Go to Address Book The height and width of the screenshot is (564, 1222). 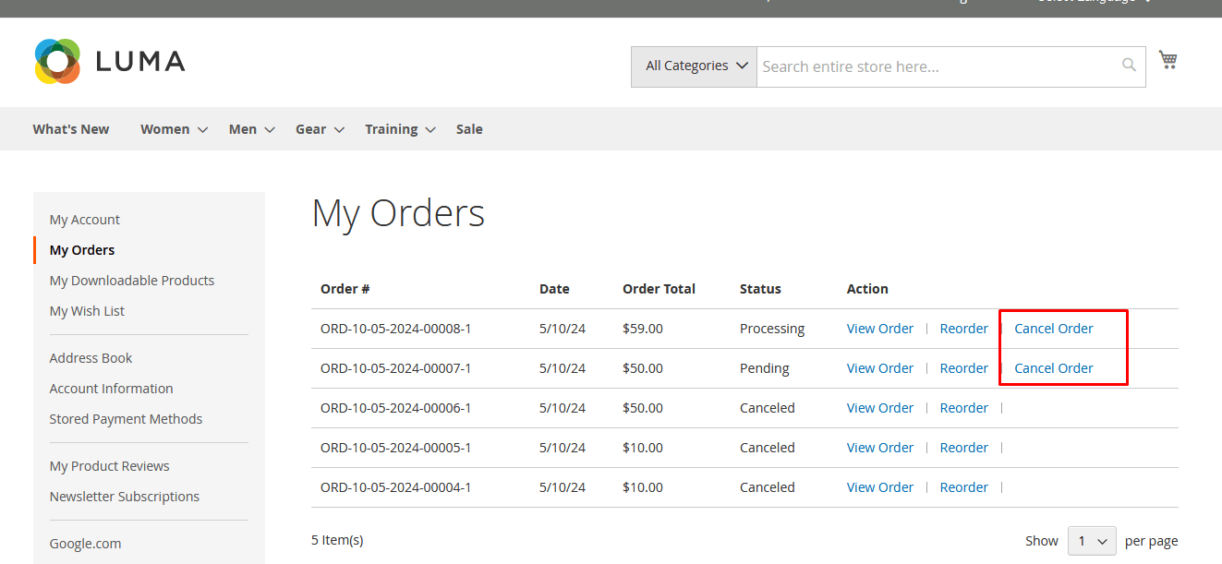coord(91,358)
